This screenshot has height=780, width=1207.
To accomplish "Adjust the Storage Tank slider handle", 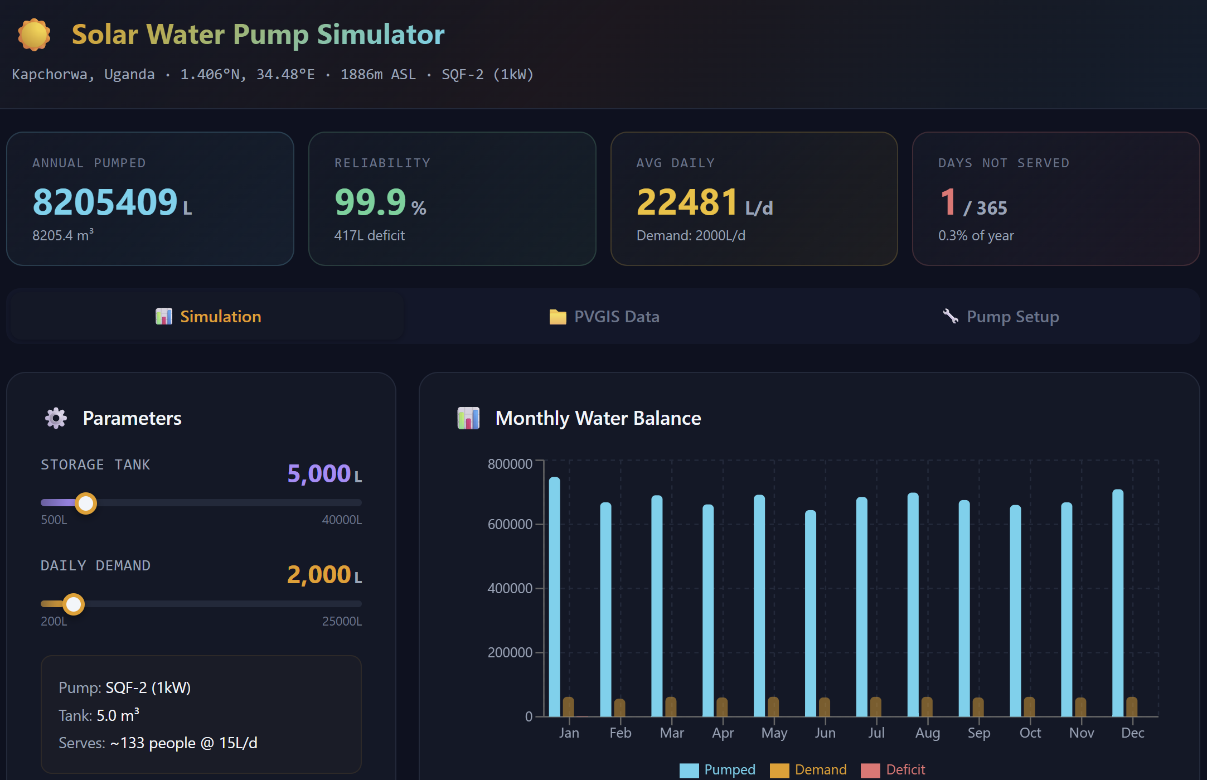I will (85, 503).
